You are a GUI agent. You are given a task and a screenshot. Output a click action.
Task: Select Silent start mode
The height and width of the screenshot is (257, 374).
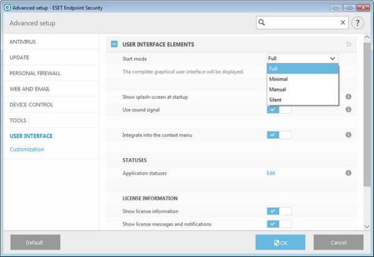[x=302, y=100]
